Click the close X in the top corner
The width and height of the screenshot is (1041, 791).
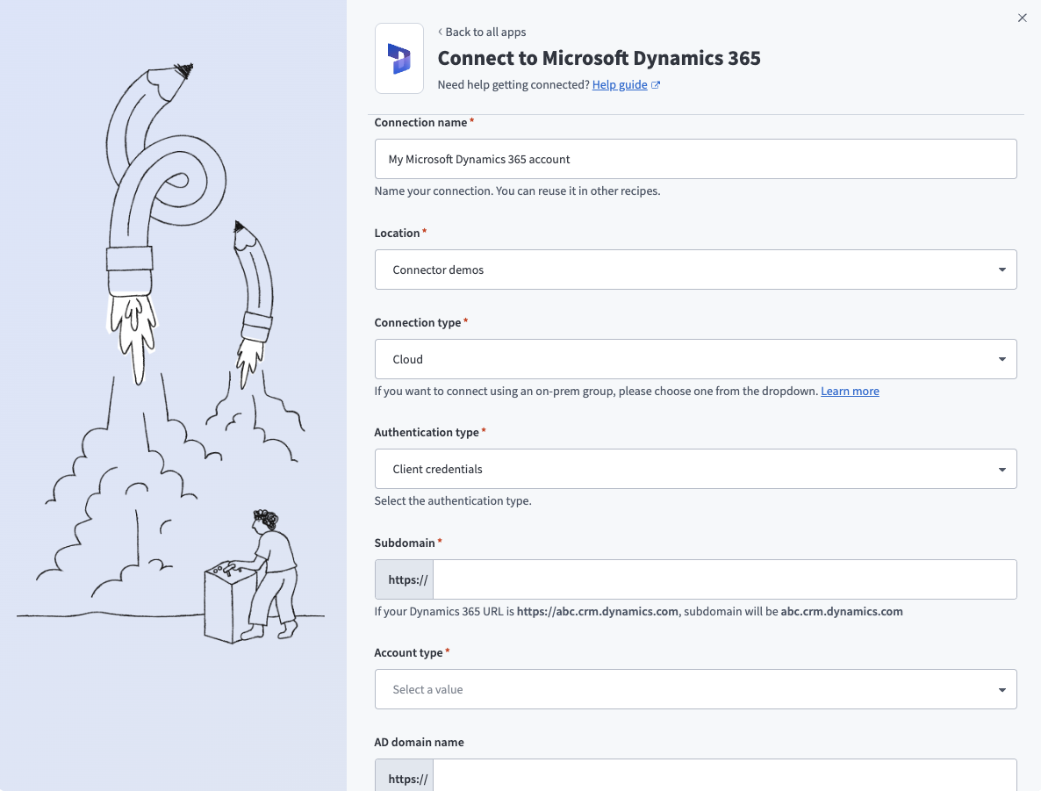(1022, 18)
